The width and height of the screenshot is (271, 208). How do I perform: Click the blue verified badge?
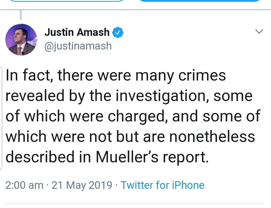[x=118, y=33]
